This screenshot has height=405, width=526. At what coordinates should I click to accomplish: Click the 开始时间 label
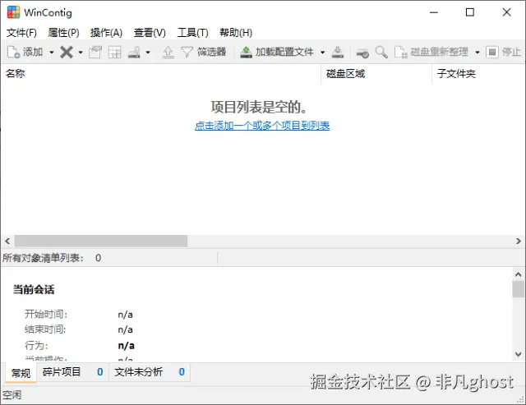pos(46,314)
